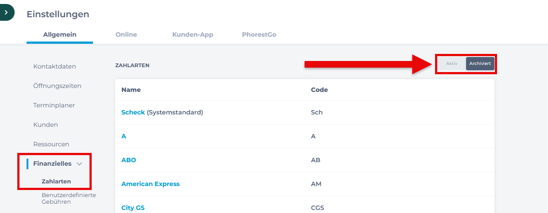
Task: Switch toggle to Aktiv
Action: click(x=451, y=64)
